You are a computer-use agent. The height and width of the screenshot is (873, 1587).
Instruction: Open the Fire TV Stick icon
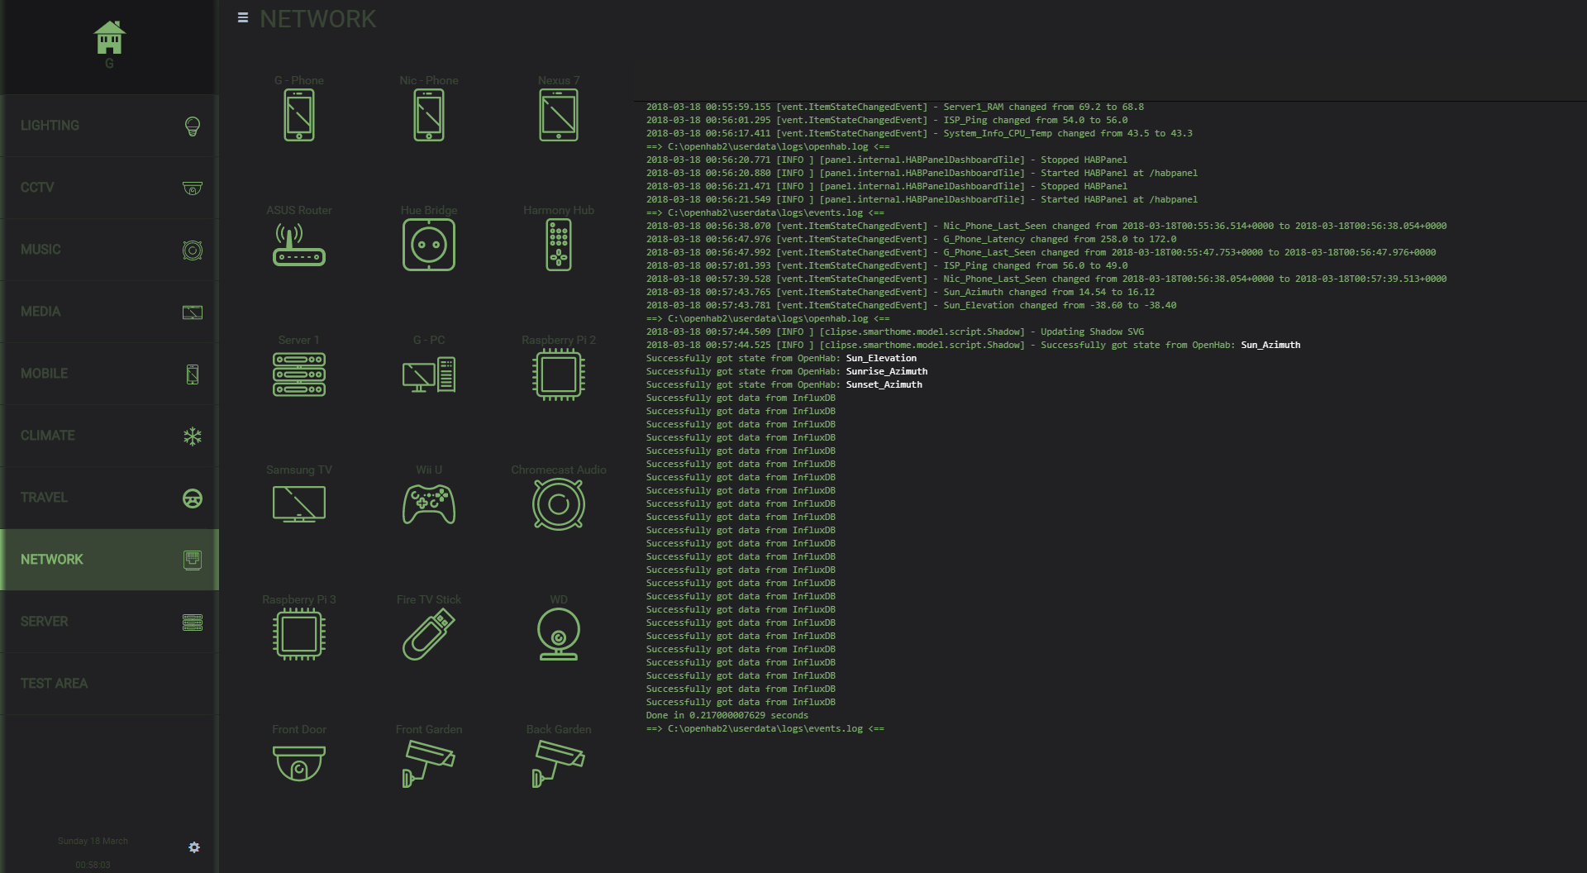pos(428,634)
